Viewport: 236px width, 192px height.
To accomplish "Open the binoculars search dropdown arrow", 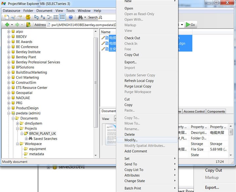I will (85, 17).
